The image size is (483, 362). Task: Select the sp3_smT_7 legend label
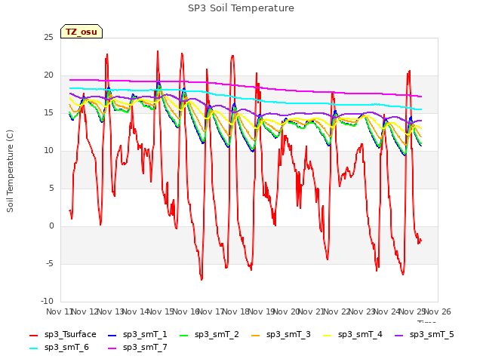pos(145,347)
